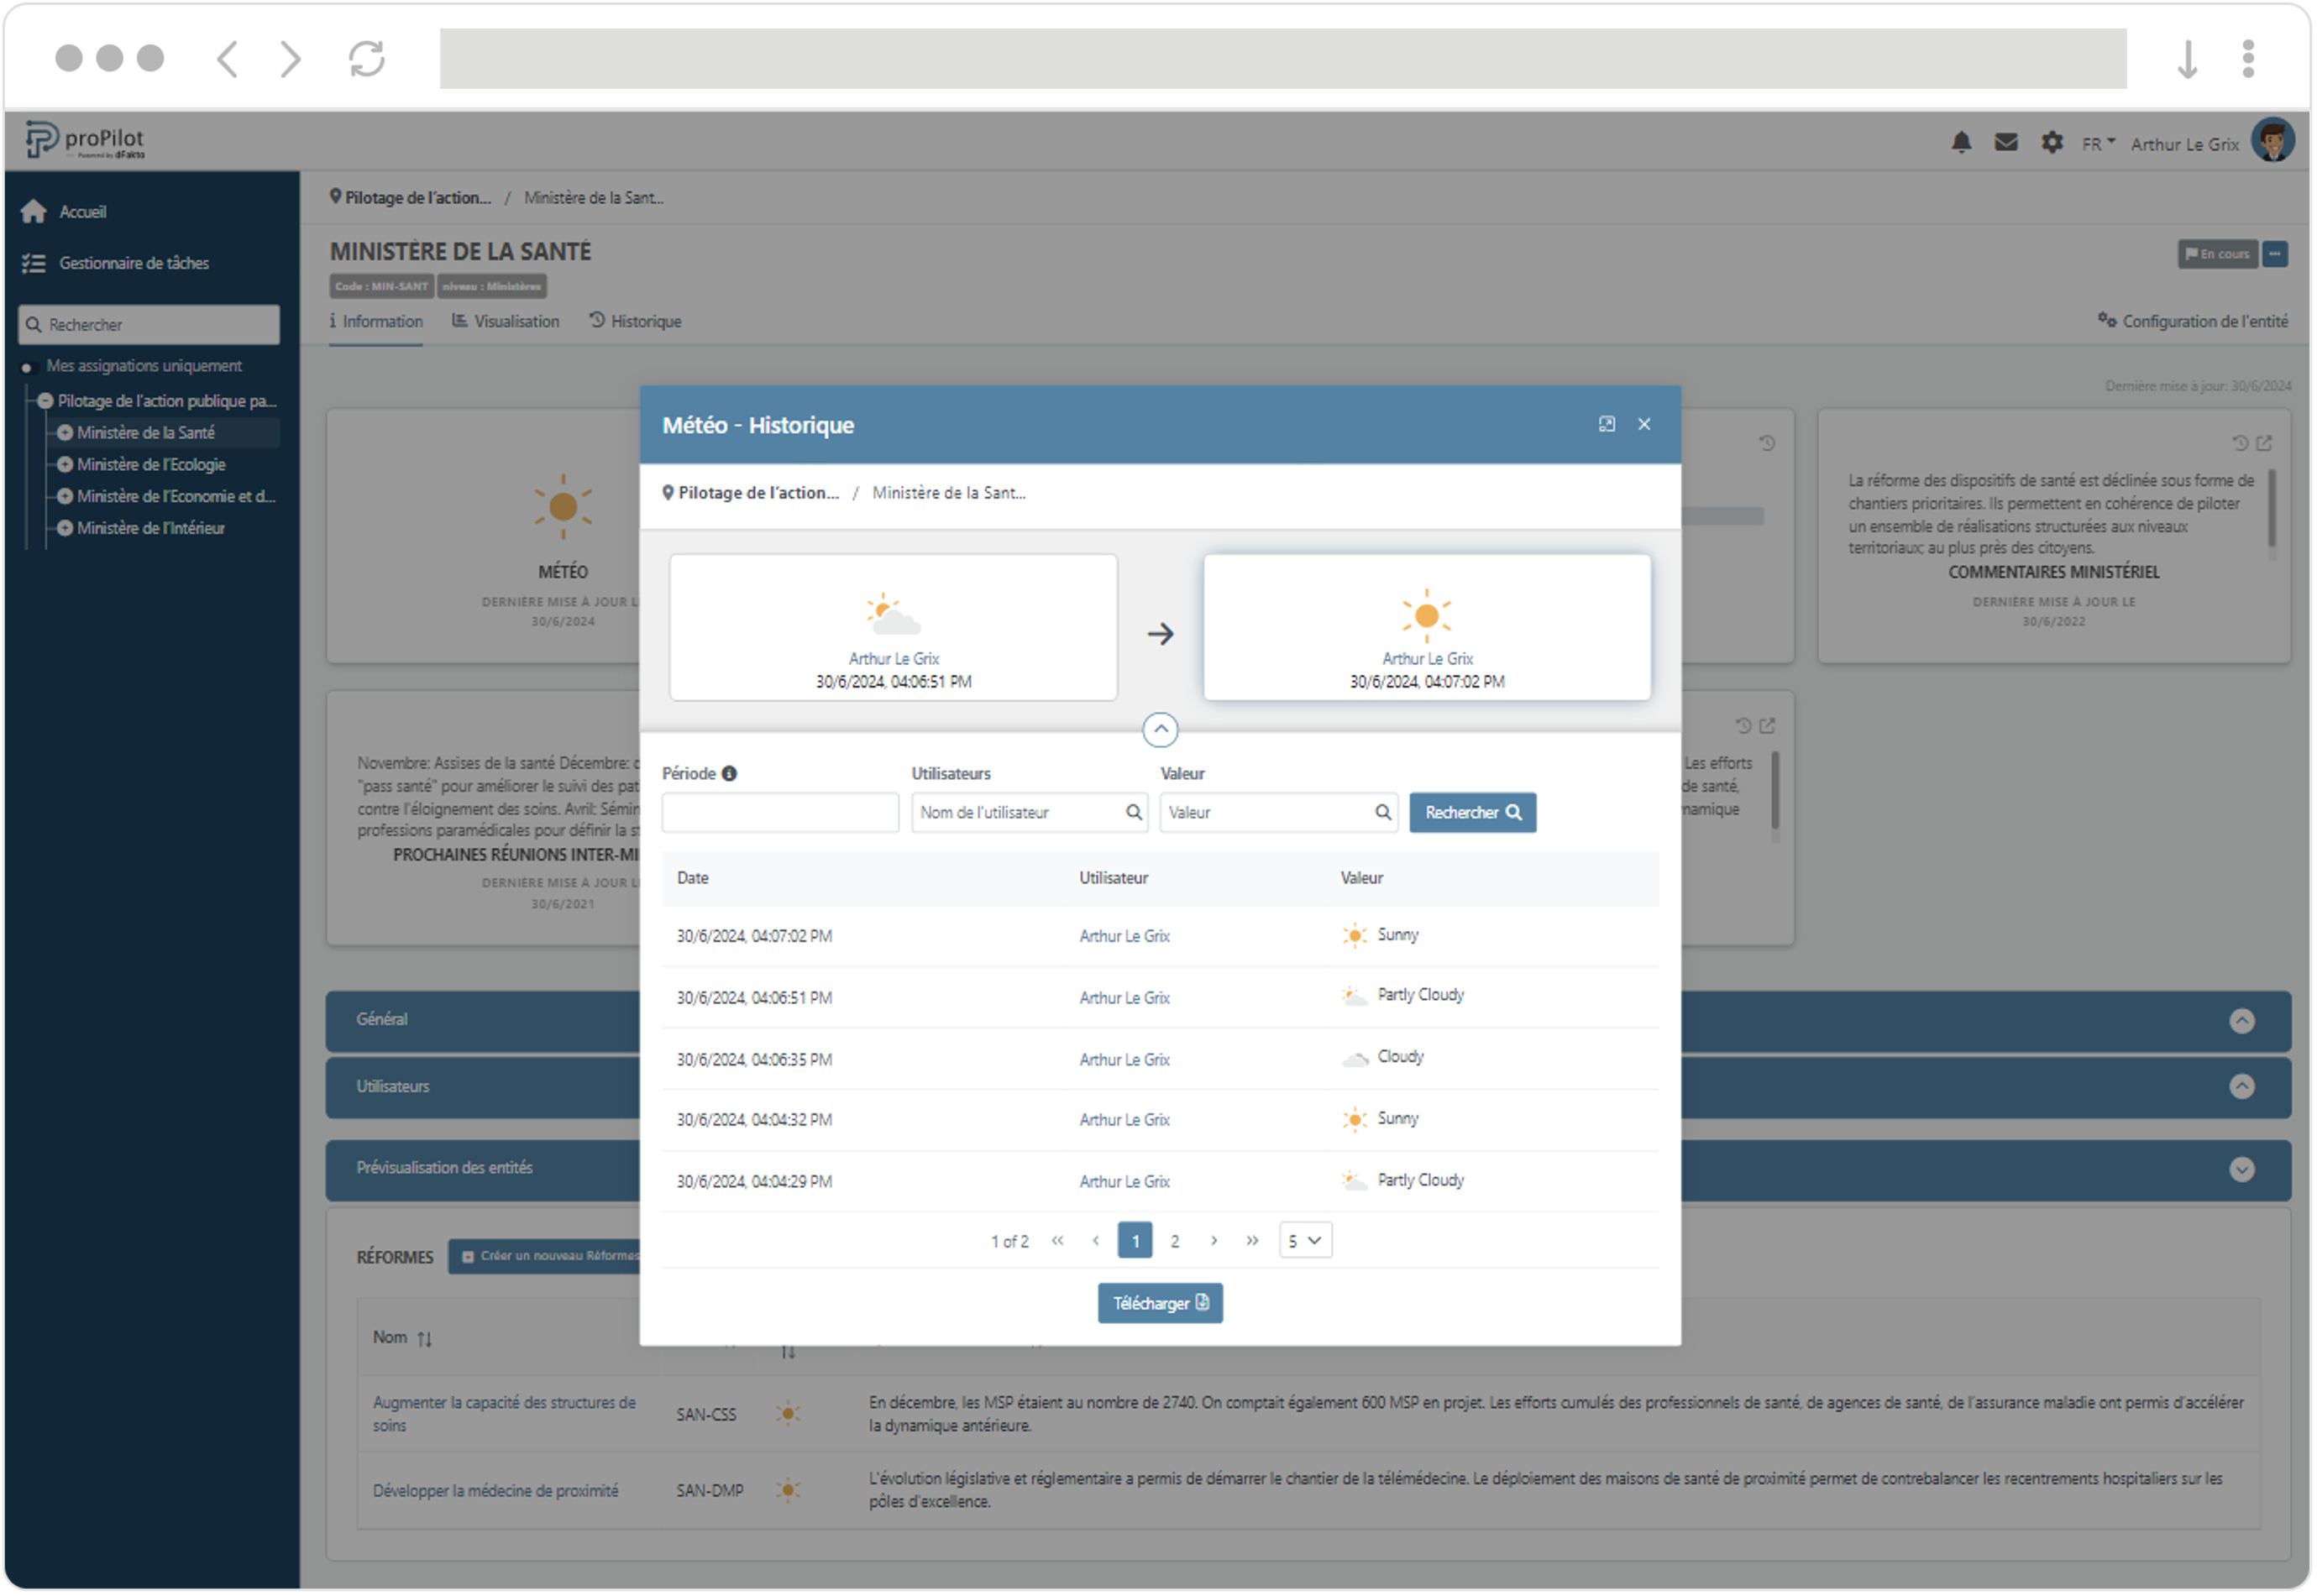Open the FR language dropdown
Viewport: 2317px width, 1596px height.
click(x=2098, y=144)
